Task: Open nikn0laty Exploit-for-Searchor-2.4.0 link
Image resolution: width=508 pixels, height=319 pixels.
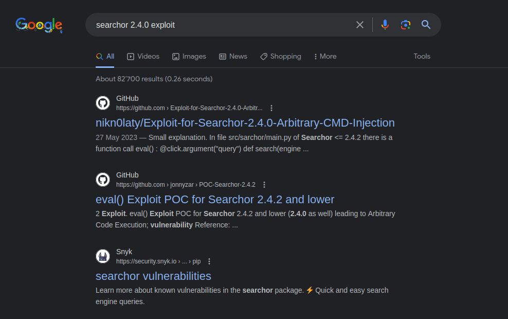Action: click(x=245, y=123)
